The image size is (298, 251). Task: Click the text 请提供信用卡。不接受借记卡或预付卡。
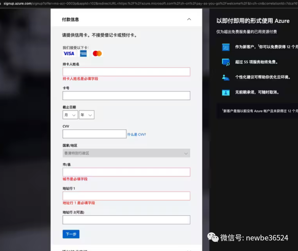[x=100, y=35]
